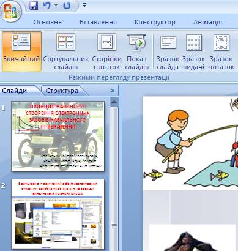Switch to the Конструктор ribbon tab

[155, 22]
